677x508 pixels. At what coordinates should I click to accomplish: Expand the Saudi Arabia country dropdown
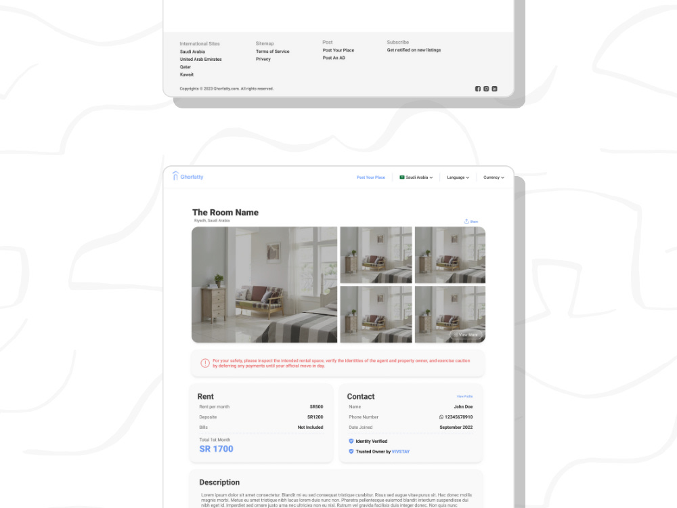point(416,177)
